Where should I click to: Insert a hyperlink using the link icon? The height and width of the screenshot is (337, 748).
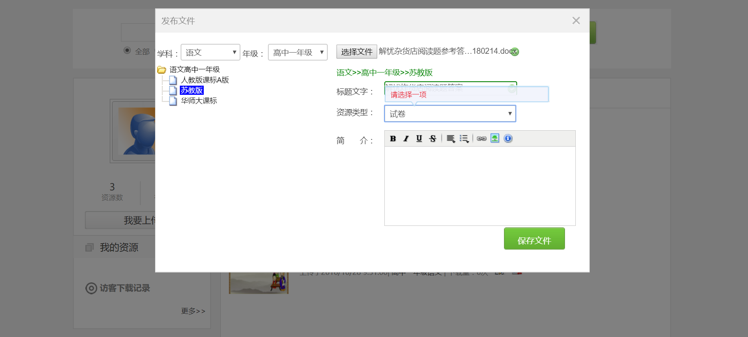click(482, 139)
